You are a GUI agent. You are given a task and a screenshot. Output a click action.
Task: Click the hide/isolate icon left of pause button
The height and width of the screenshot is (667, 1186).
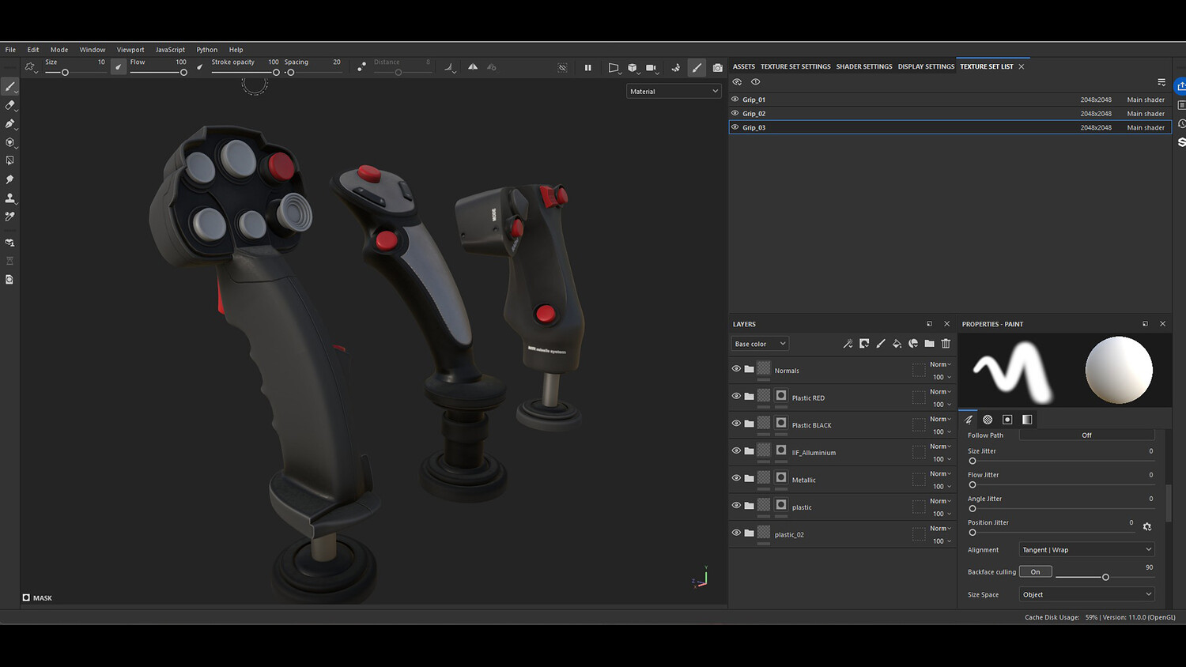562,68
